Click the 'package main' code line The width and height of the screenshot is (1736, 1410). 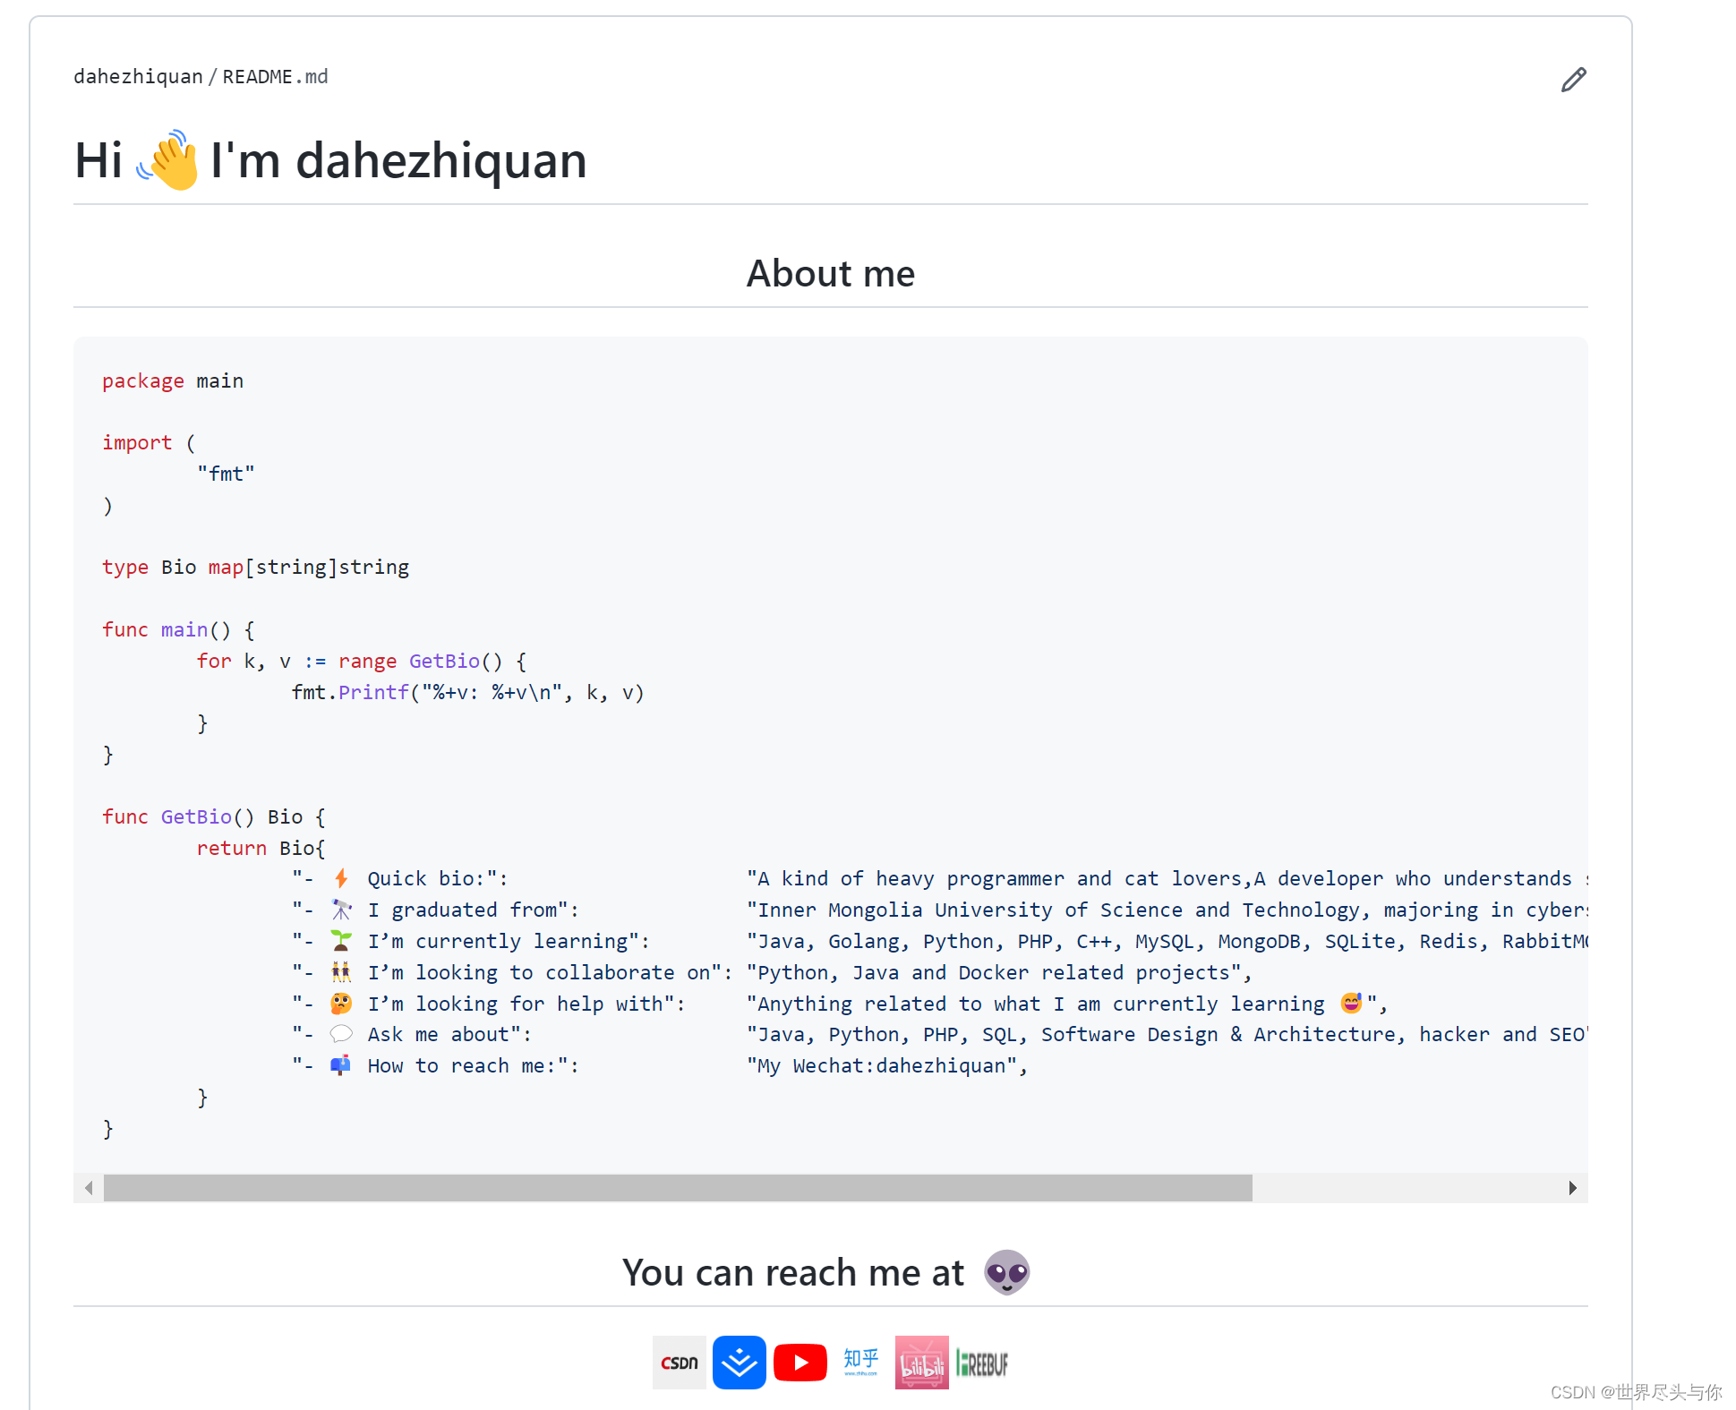coord(173,381)
